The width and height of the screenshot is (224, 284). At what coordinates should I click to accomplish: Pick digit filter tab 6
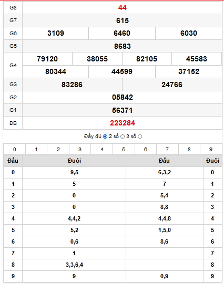[x=146, y=149]
